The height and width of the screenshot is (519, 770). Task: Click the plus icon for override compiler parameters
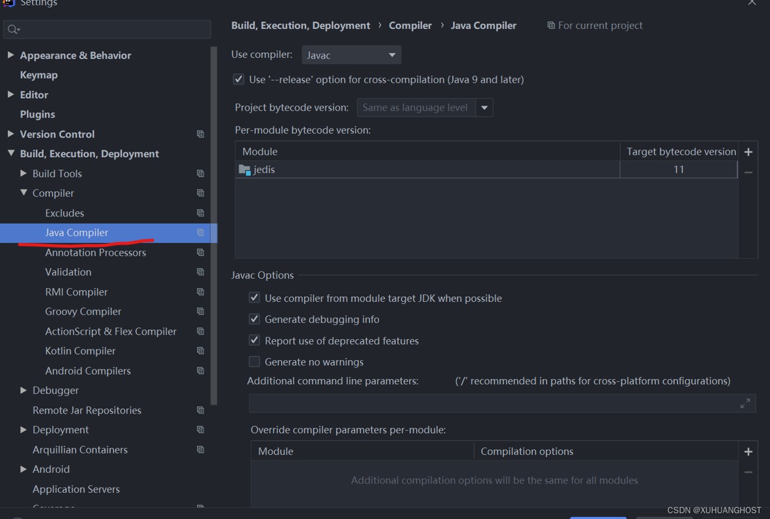coord(748,452)
